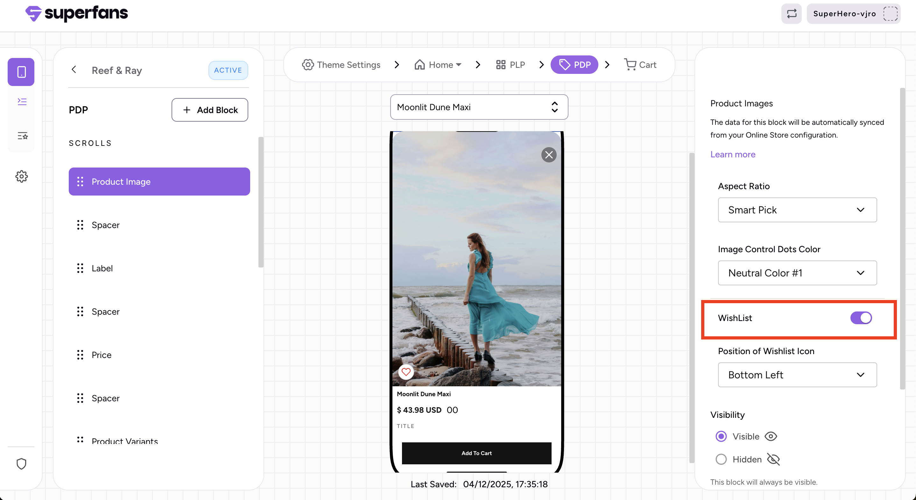
Task: Open the settings gear in left sidebar
Action: pos(21,176)
